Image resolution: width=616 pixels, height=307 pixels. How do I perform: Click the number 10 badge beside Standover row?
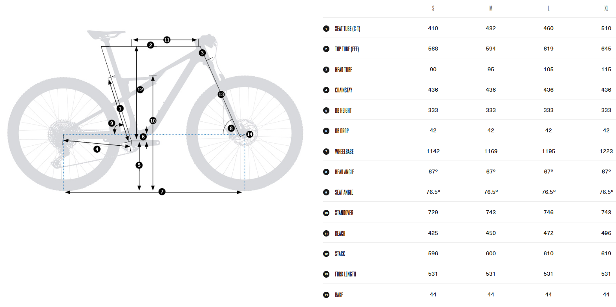[326, 213]
